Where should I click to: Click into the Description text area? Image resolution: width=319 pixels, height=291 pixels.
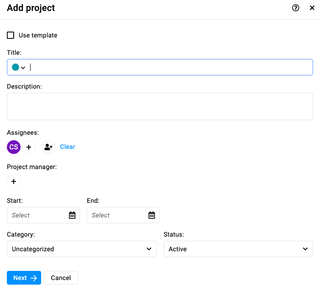(x=159, y=106)
